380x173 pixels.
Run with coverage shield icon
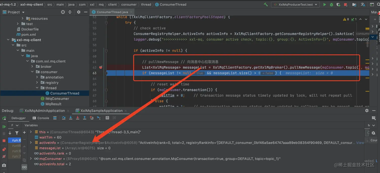click(339, 5)
